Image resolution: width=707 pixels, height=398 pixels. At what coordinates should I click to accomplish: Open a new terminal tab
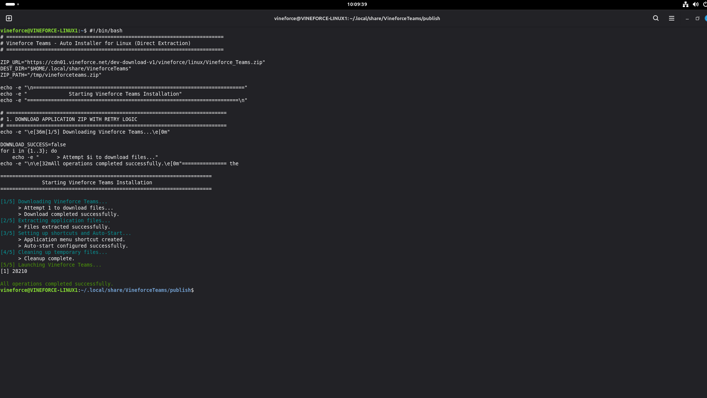pyautogui.click(x=9, y=18)
